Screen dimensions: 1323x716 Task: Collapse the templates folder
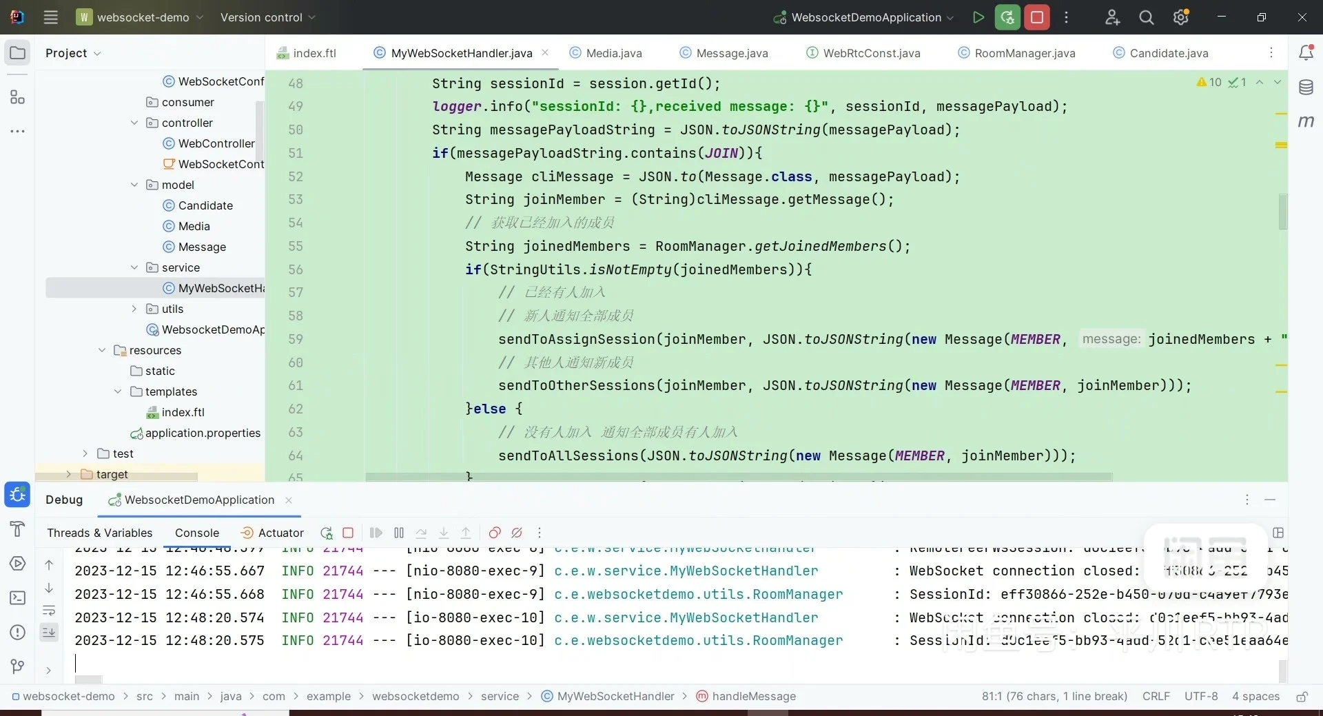[118, 391]
